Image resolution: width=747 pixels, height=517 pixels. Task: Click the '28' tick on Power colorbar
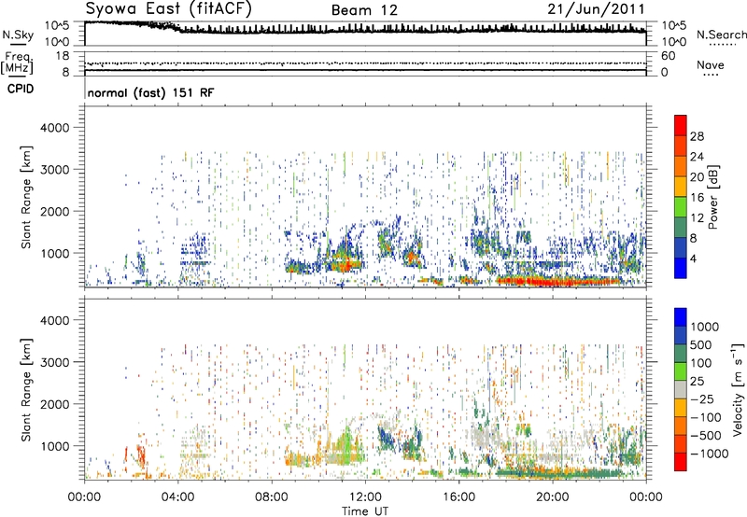click(x=697, y=136)
